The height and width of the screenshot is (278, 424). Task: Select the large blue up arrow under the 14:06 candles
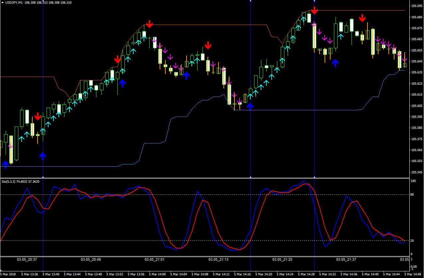(x=186, y=75)
